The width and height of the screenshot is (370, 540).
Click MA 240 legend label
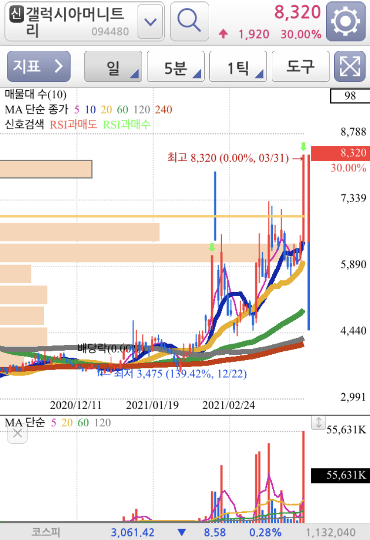[163, 109]
